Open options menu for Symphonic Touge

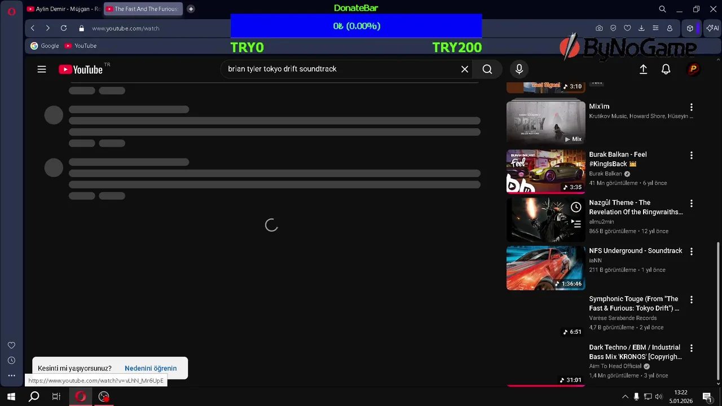692,299
